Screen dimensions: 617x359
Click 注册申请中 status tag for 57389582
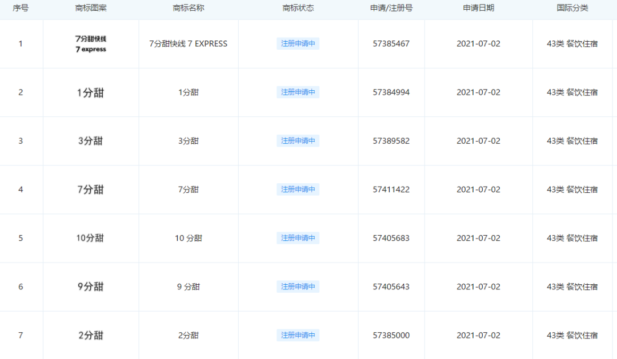[298, 141]
